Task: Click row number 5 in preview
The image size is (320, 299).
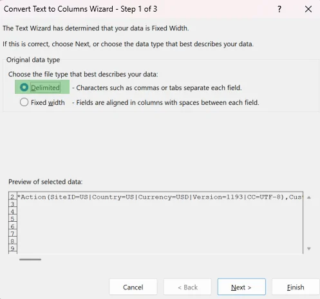Action: click(12, 219)
